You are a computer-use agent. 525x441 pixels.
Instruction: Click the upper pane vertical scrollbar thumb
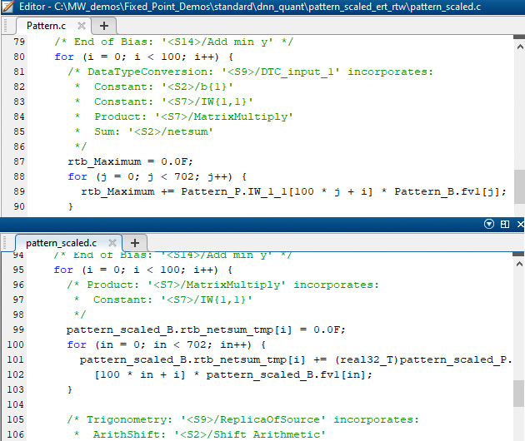point(518,183)
